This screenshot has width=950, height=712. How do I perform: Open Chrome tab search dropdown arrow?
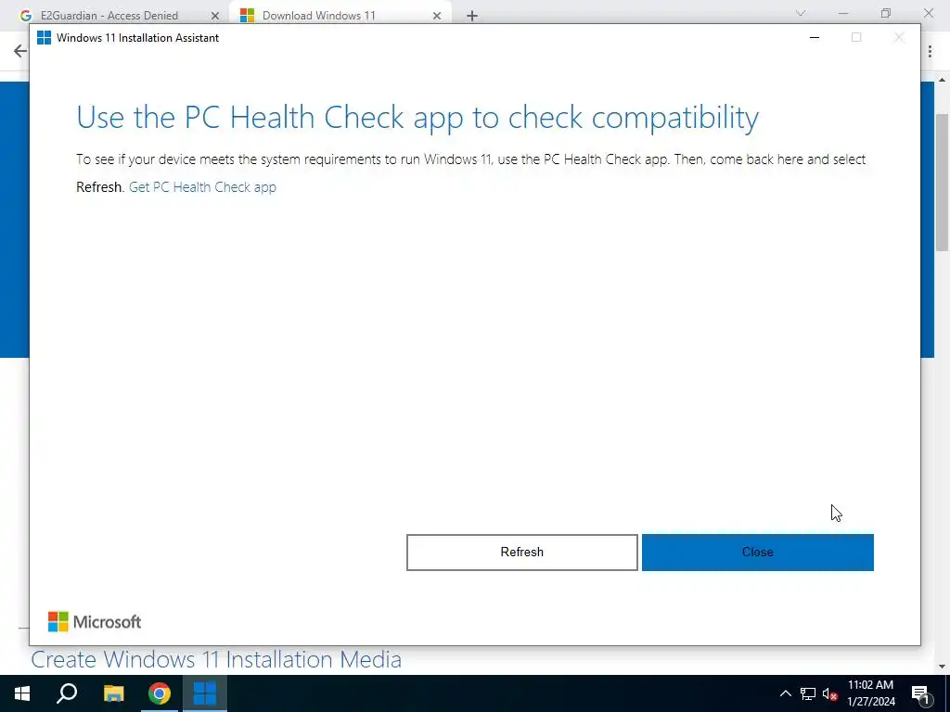[x=801, y=13]
